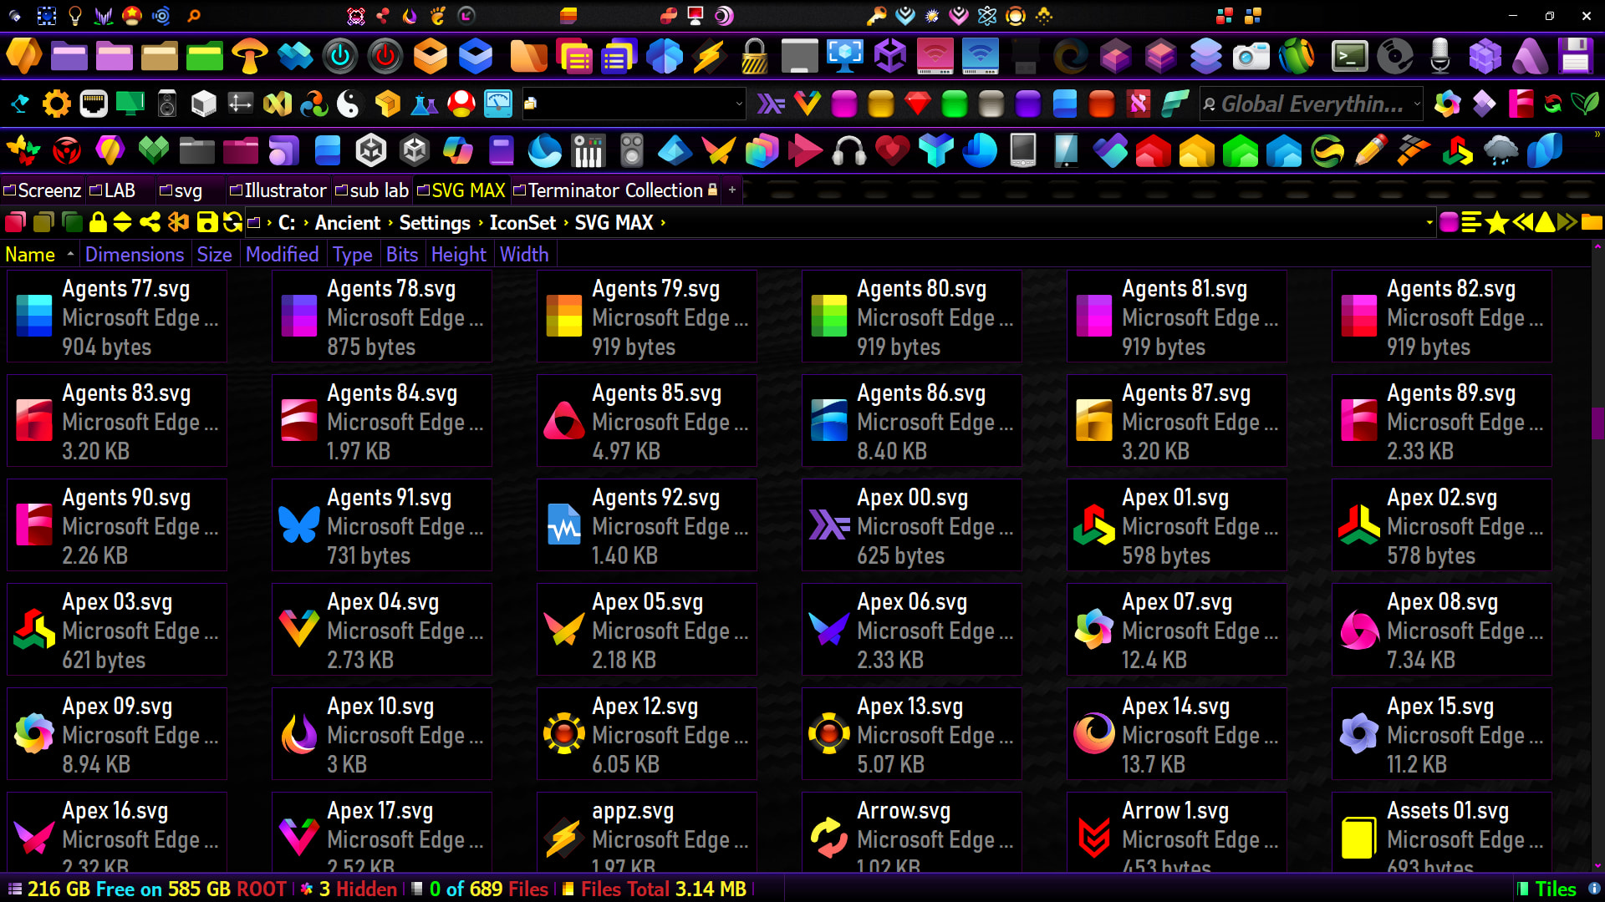
Task: Click the red house icon
Action: point(1154,151)
